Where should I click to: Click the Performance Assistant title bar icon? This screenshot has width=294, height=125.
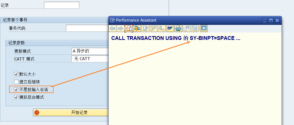tap(113, 20)
